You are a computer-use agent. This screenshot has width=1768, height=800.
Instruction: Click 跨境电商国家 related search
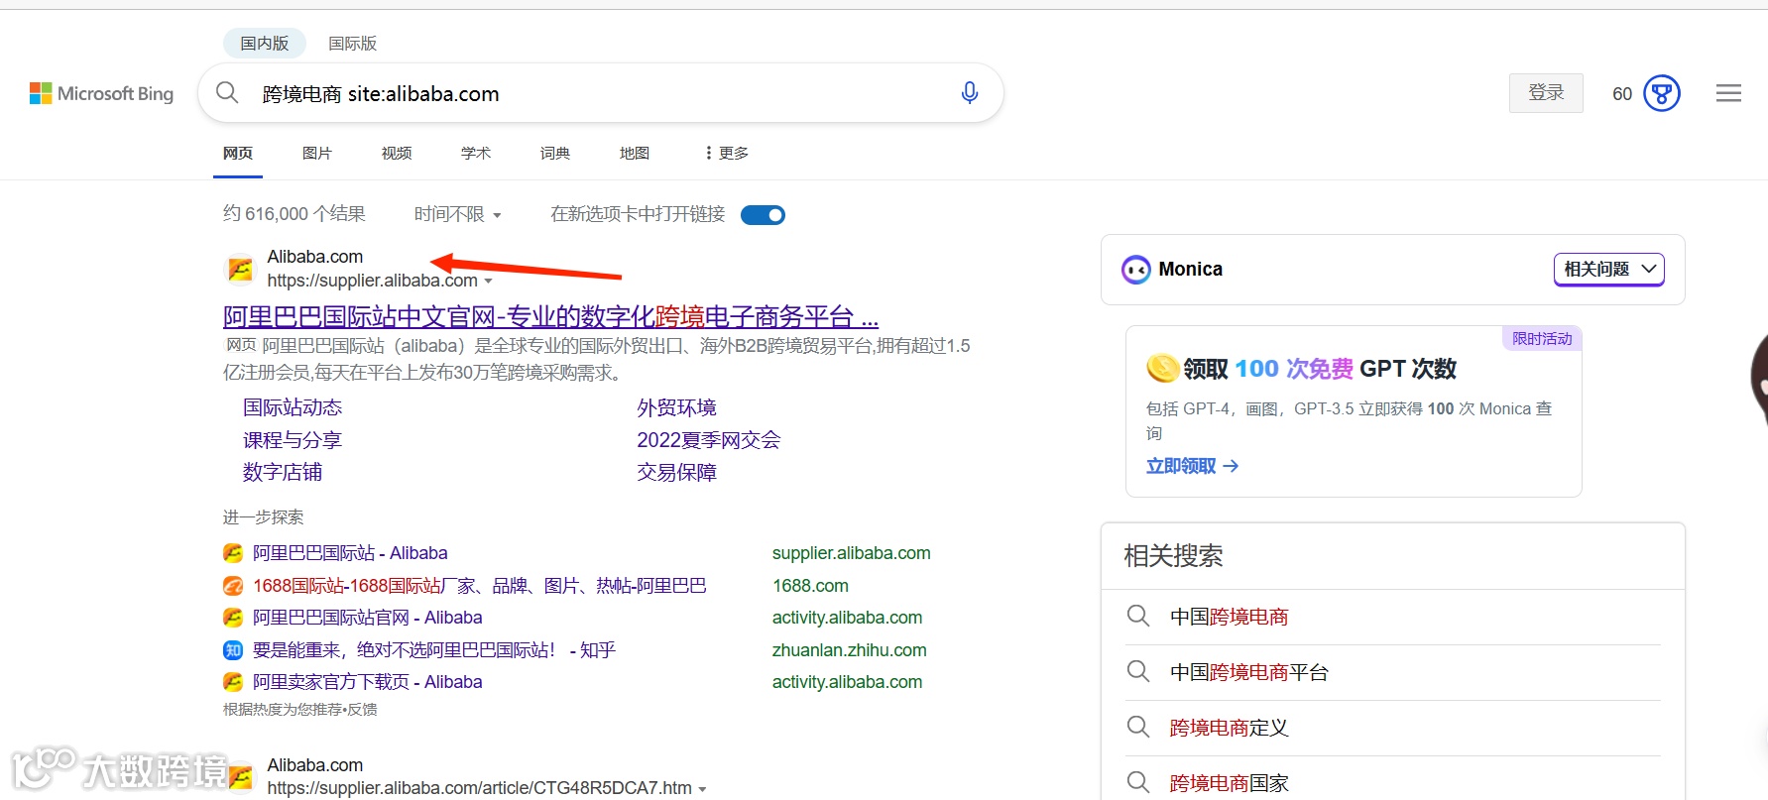1230,783
